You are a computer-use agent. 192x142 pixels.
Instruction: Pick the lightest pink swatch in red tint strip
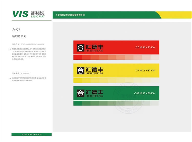pyautogui.click(x=155, y=57)
